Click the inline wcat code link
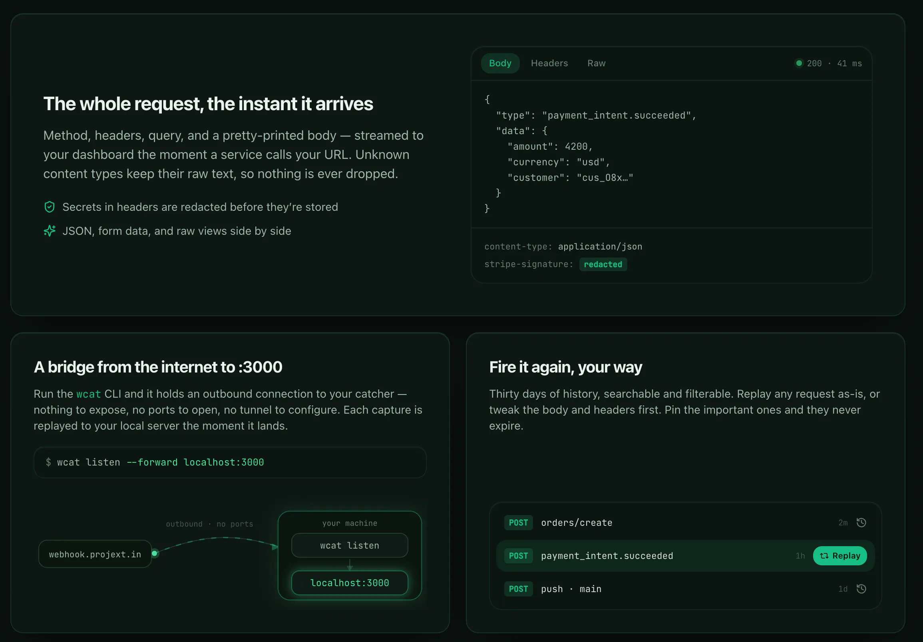Viewport: 923px width, 642px height. pyautogui.click(x=88, y=394)
